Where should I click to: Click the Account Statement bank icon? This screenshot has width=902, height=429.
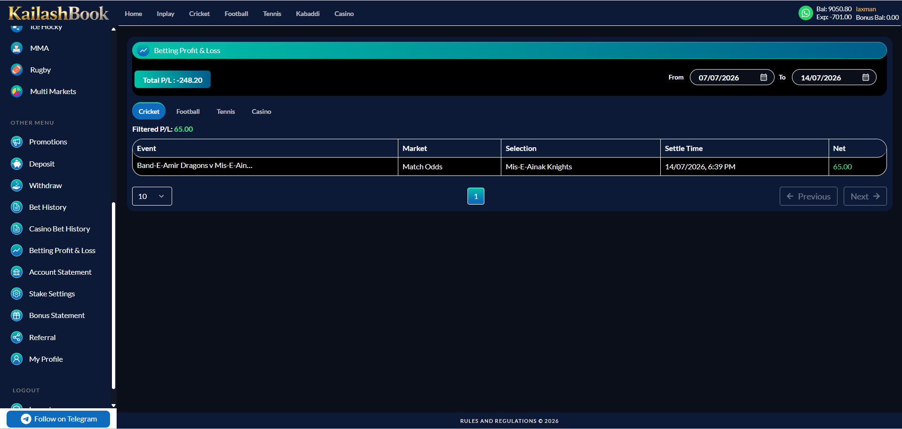coord(17,272)
